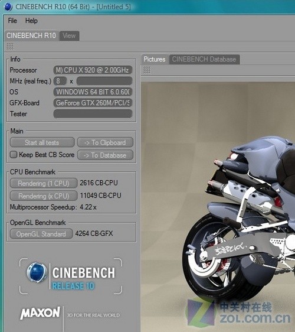
Task: Open the Help menu
Action: [x=31, y=21]
